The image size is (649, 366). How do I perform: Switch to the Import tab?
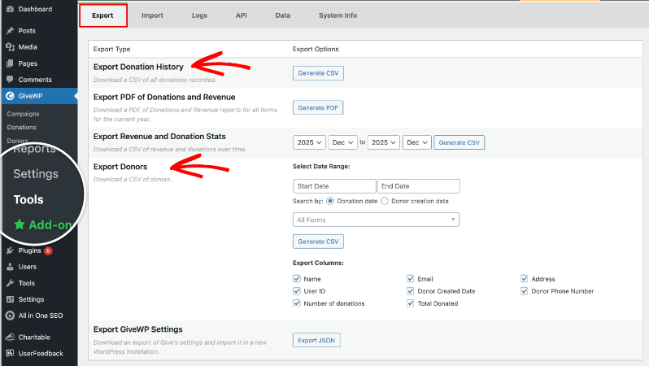pyautogui.click(x=152, y=15)
